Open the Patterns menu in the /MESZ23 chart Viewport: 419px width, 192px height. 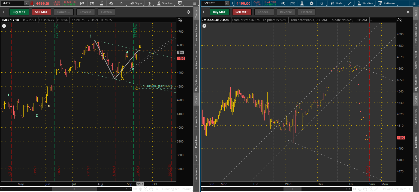click(x=387, y=3)
